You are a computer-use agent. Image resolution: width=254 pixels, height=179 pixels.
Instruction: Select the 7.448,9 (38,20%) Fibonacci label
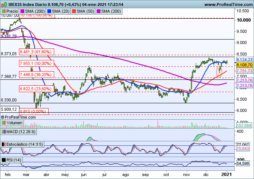click(x=37, y=75)
